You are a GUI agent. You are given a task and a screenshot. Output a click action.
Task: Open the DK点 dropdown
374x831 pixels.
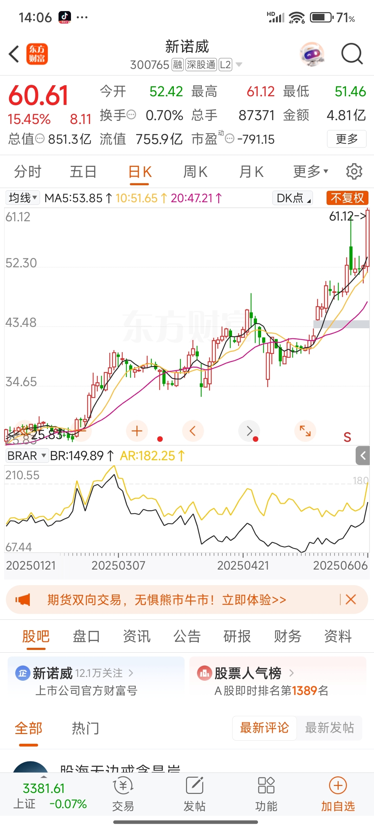[293, 198]
